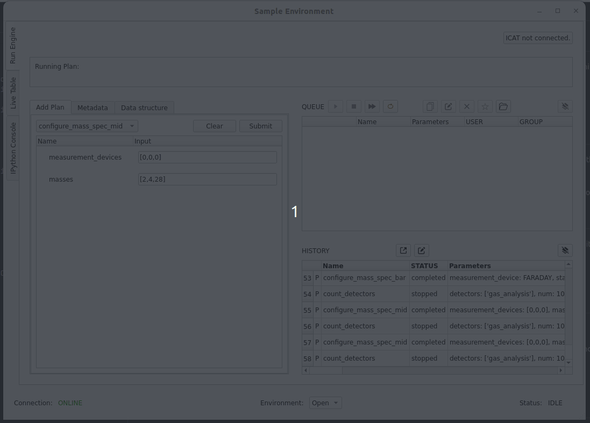Click the masses parameter label
This screenshot has width=590, height=423.
coord(61,180)
